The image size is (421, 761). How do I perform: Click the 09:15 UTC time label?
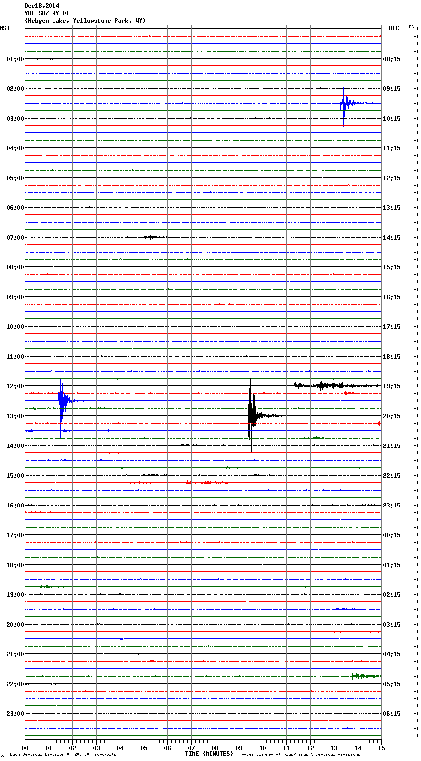(x=392, y=89)
